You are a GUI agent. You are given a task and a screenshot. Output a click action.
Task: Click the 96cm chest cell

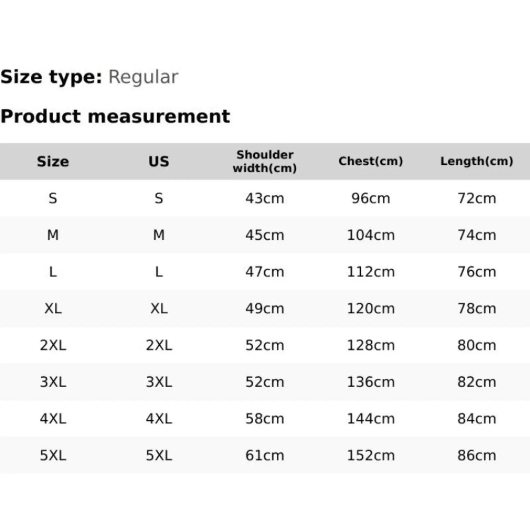[371, 198]
